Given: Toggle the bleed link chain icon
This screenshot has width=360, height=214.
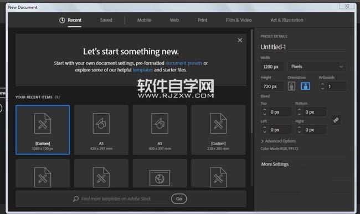Looking at the screenshot, I should pos(336,120).
